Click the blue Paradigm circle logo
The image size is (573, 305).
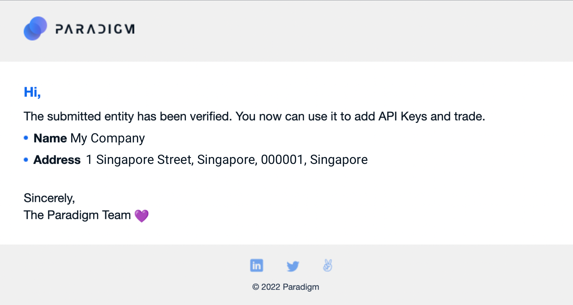pyautogui.click(x=35, y=28)
